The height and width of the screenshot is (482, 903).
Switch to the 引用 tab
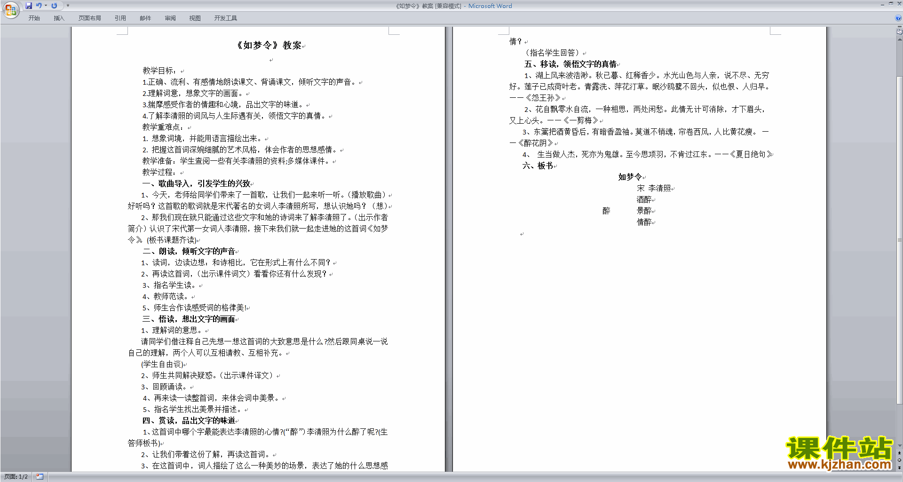[x=120, y=18]
